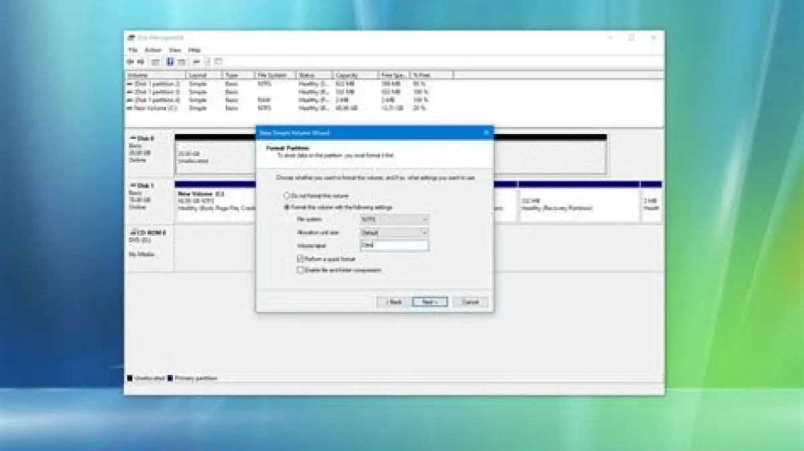This screenshot has width=804, height=451.
Task: Uncheck 'Perform a quick format' checkbox
Action: pos(300,258)
